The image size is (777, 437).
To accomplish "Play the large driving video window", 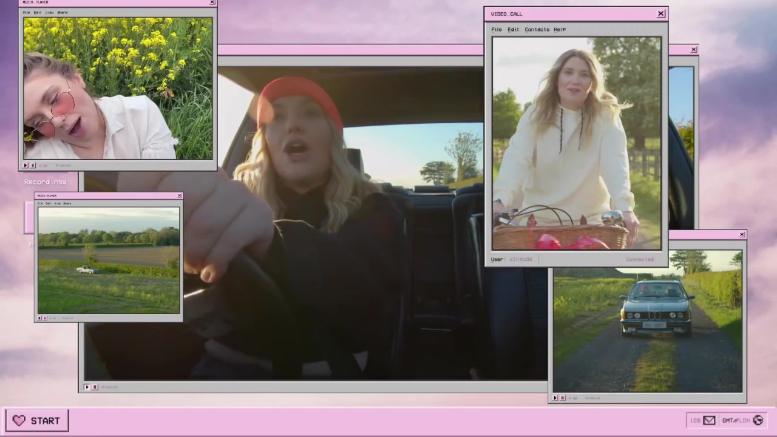I will point(87,387).
